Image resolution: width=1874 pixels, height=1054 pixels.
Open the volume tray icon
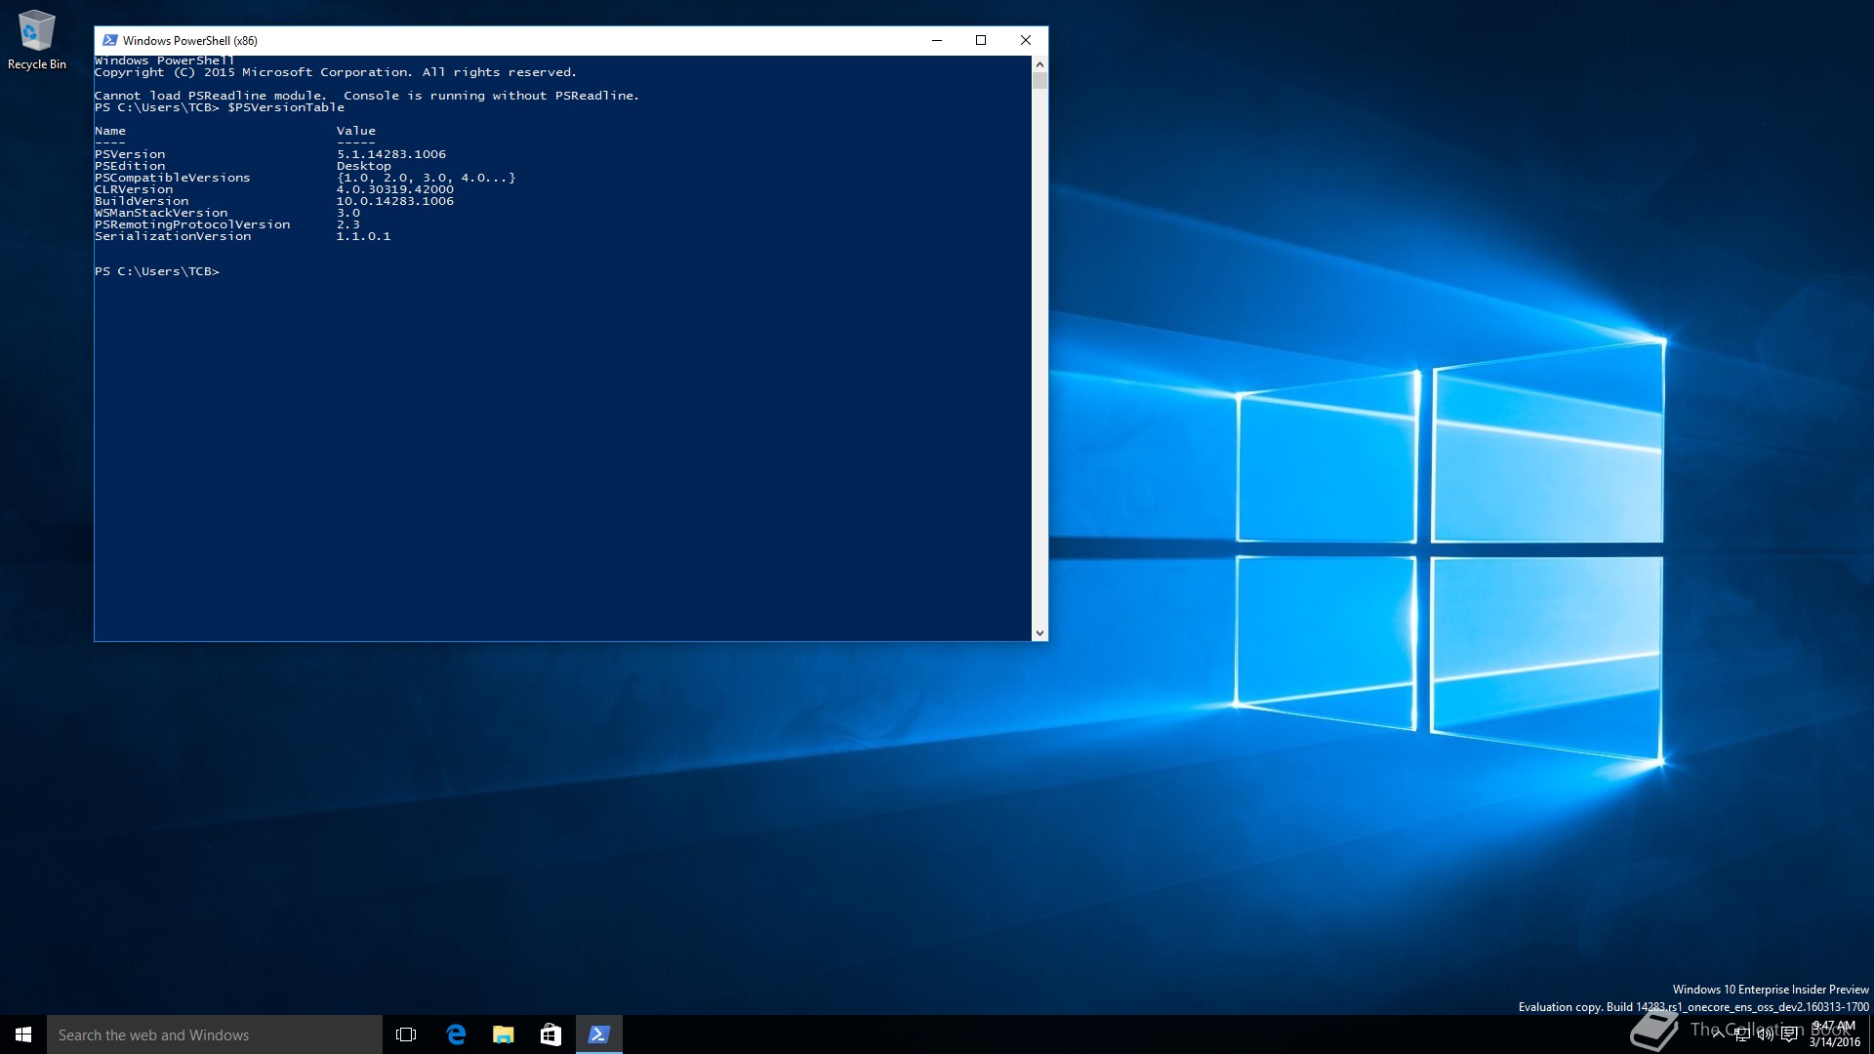pos(1765,1035)
